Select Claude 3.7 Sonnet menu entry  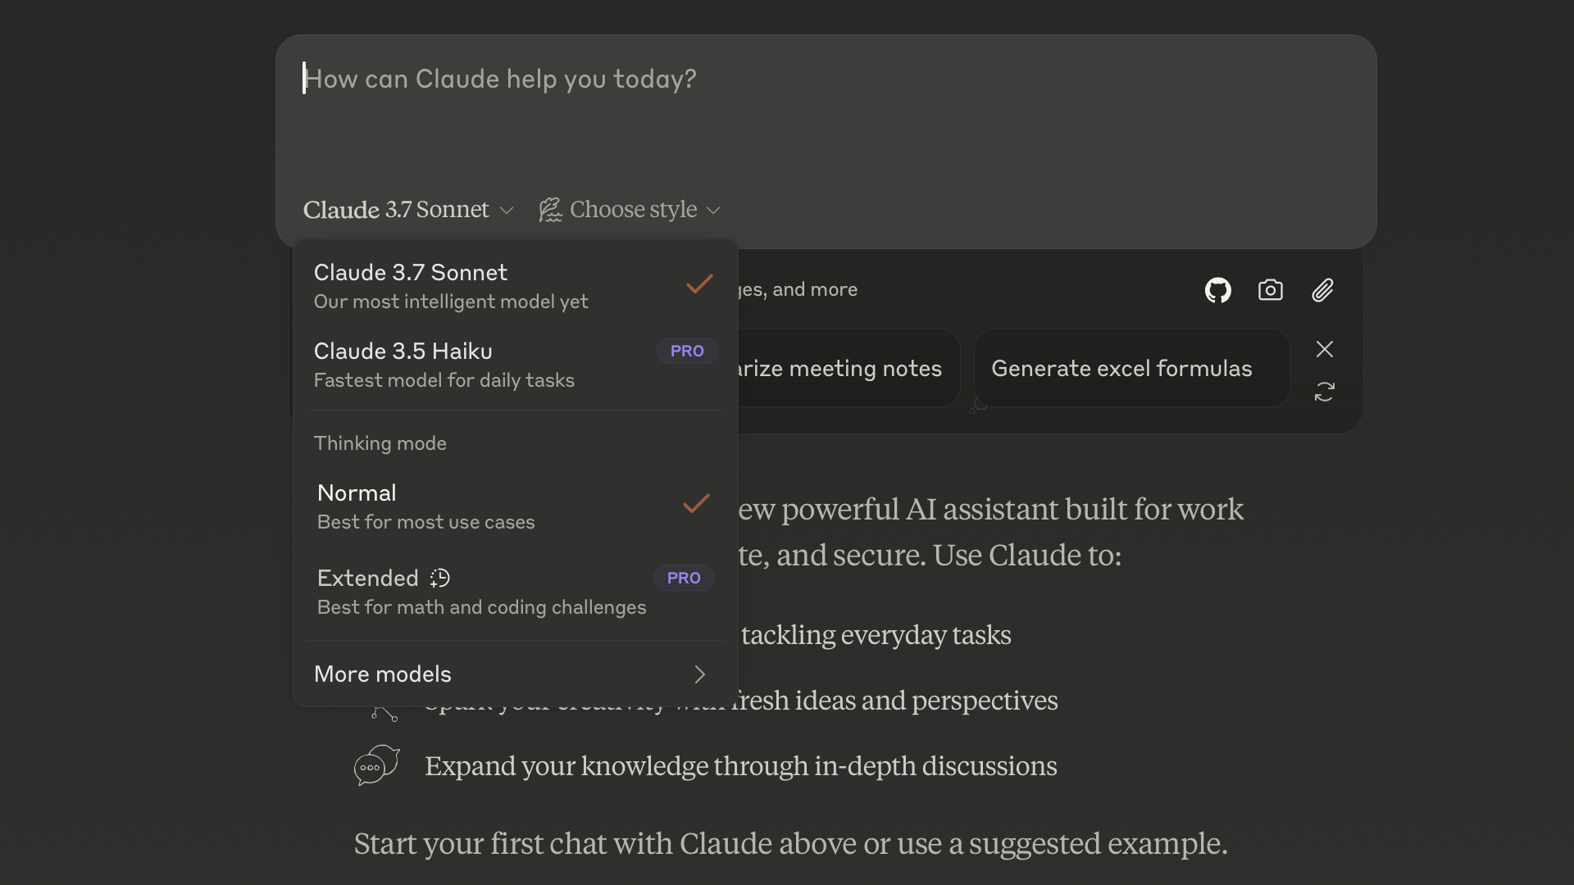pyautogui.click(x=451, y=285)
